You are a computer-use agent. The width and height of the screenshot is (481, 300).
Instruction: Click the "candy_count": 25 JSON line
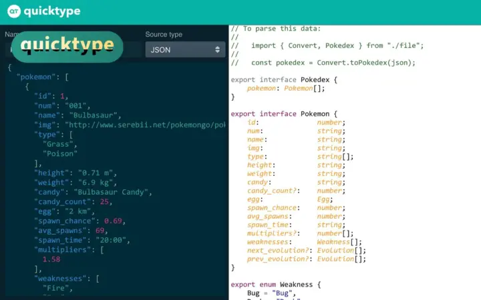[x=73, y=202]
